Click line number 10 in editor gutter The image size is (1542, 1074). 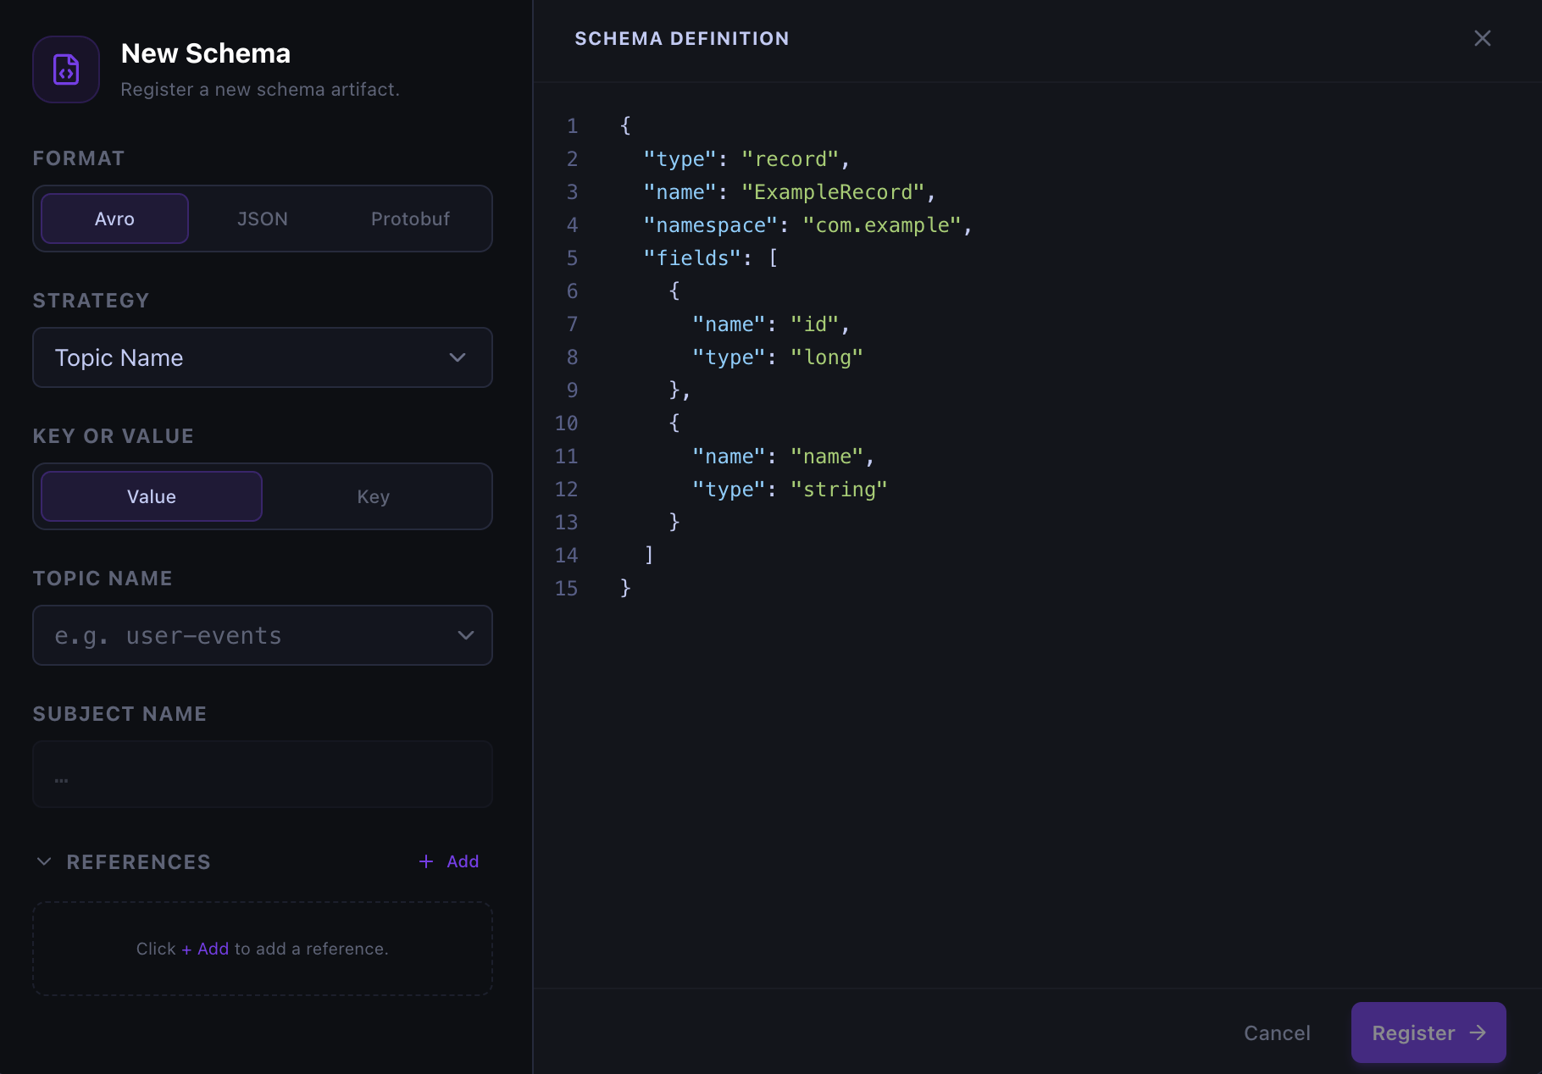tap(566, 424)
